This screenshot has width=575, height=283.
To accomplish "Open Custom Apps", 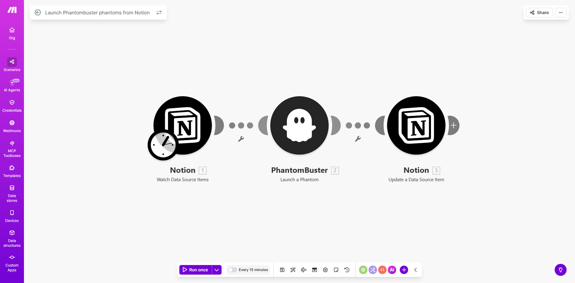I will (12, 263).
